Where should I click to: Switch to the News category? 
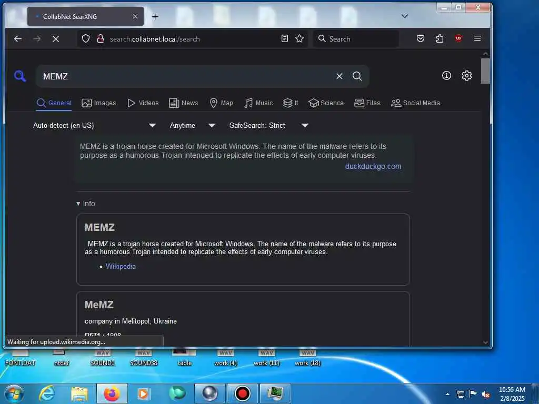point(184,103)
